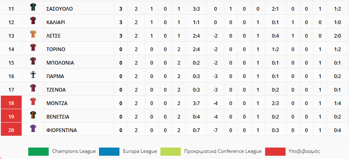
Task: Open the ΣΑΣΟΥΟΛΟ team name link
Action: coord(59,9)
